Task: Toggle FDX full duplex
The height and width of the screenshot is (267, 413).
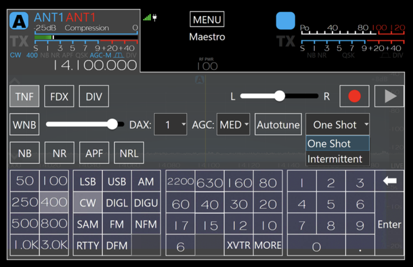Action: tap(59, 96)
